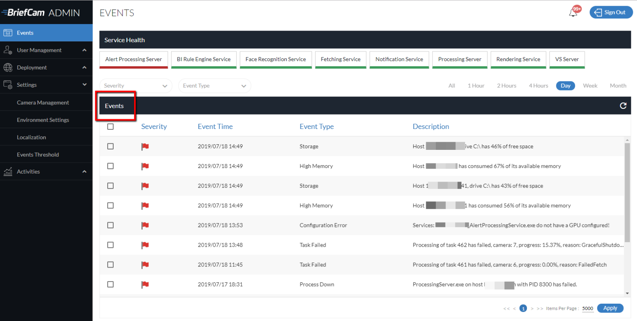Click the Items Per Page field
This screenshot has height=321, width=637.
(x=588, y=309)
